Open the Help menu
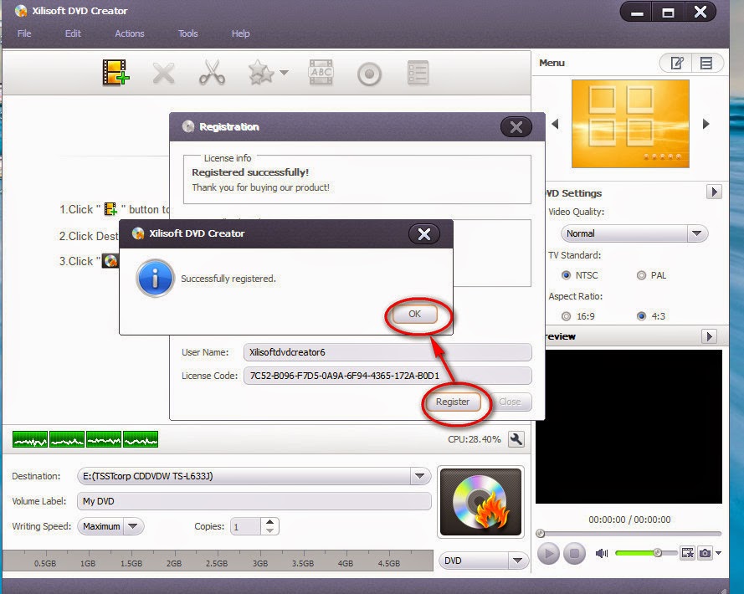Viewport: 744px width, 594px height. pyautogui.click(x=240, y=33)
